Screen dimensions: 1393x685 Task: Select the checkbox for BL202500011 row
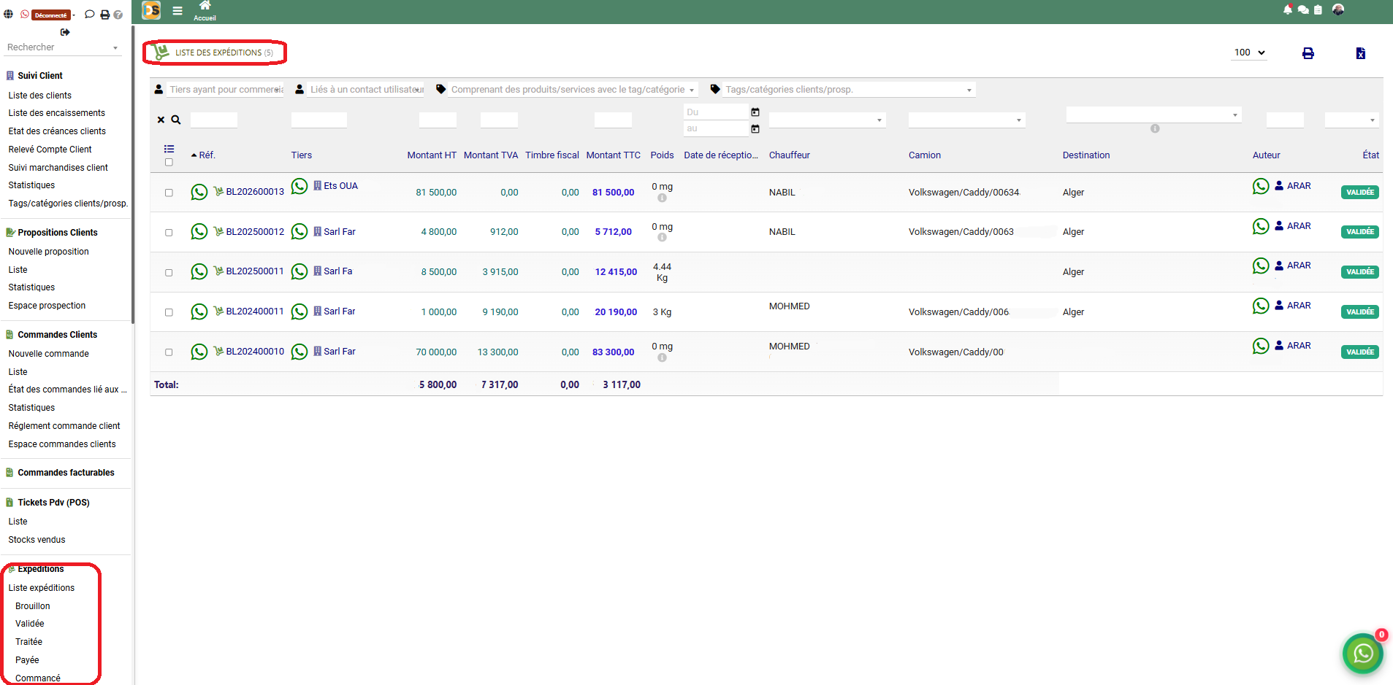(x=169, y=272)
